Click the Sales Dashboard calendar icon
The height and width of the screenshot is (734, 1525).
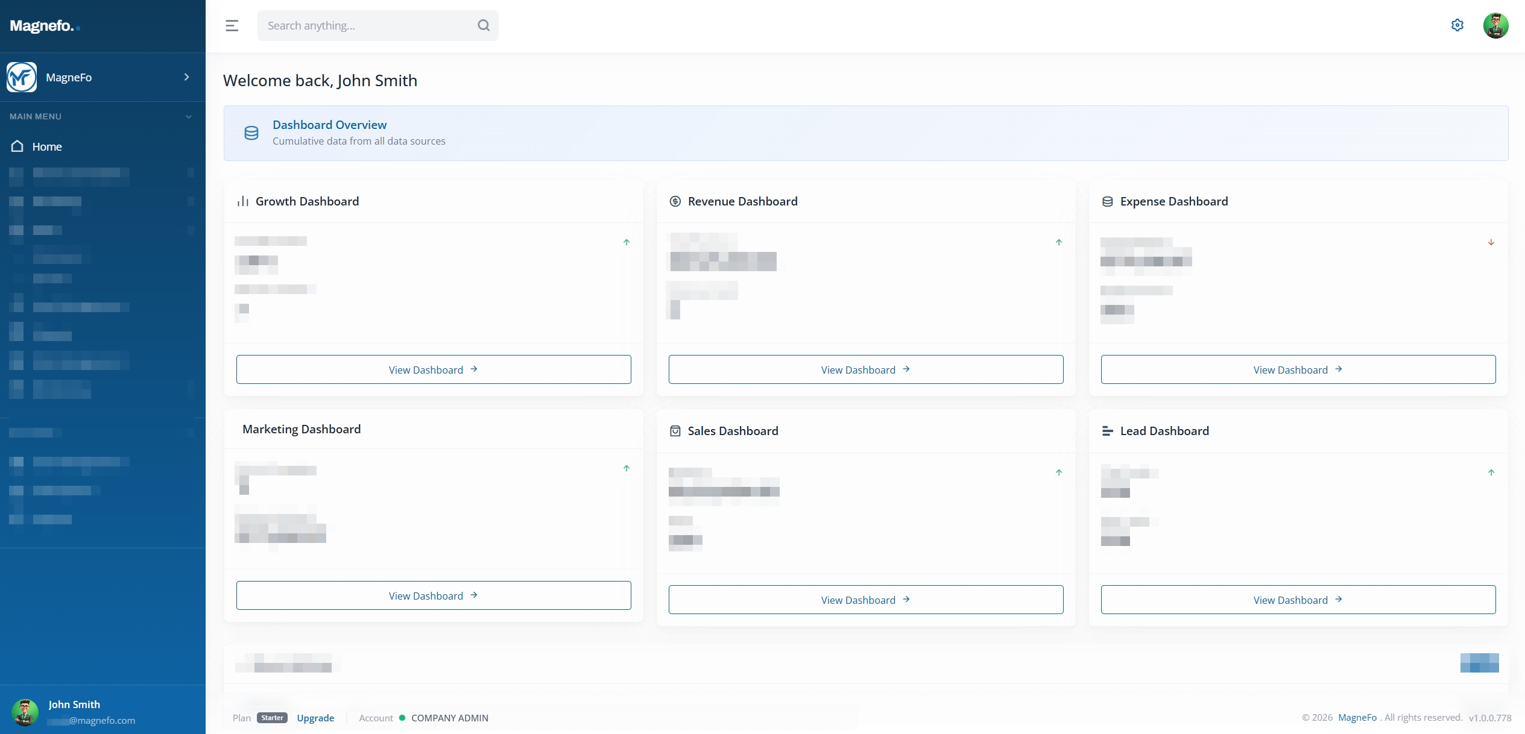coord(675,431)
